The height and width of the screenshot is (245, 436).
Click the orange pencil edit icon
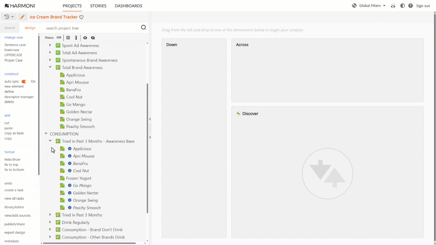point(22,17)
